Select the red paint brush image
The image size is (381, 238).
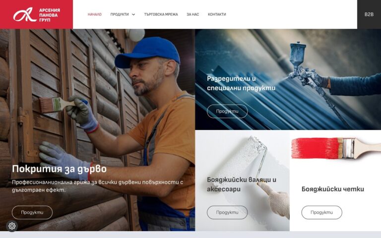coord(336,148)
